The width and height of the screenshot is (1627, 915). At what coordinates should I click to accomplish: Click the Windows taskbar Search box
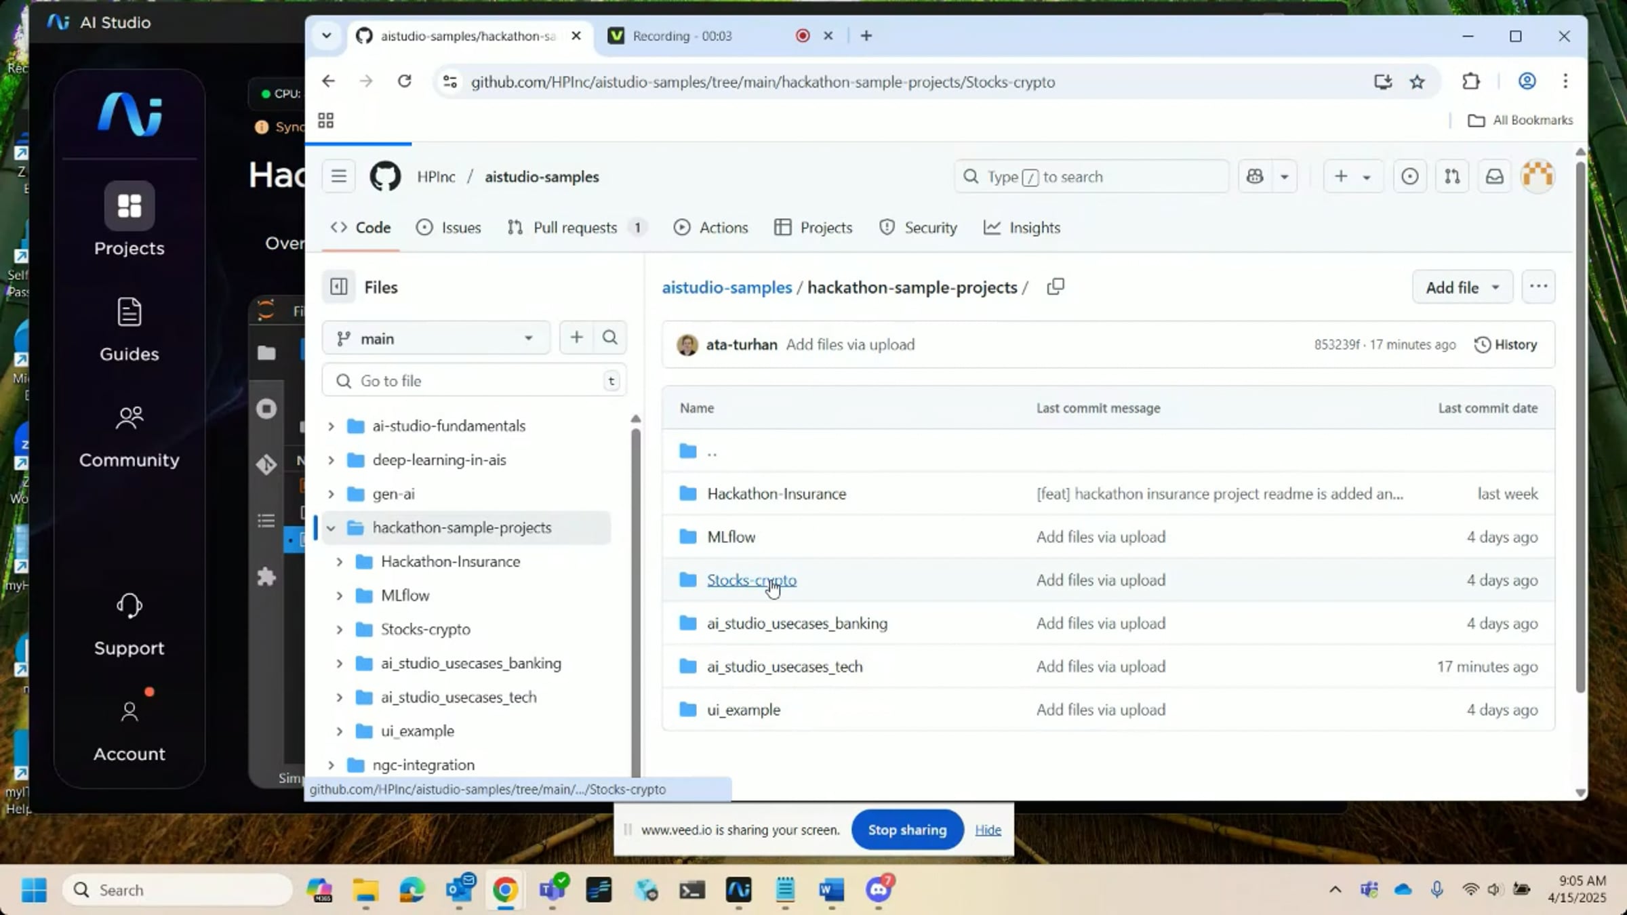[178, 890]
